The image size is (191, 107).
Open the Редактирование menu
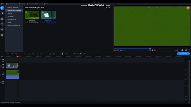click(x=11, y=4)
